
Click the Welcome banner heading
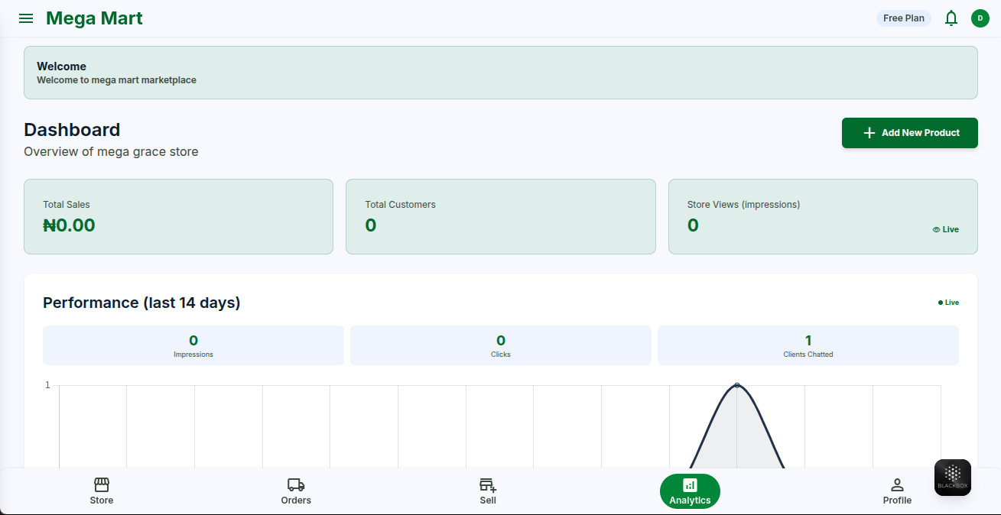[x=61, y=66]
